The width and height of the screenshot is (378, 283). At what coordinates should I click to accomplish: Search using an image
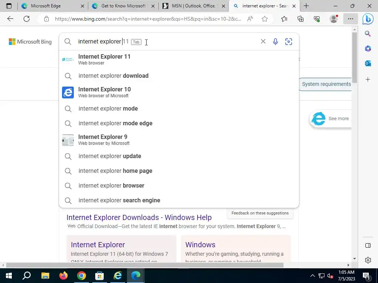289,42
